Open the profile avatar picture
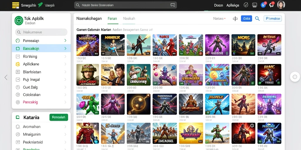 (281, 5)
